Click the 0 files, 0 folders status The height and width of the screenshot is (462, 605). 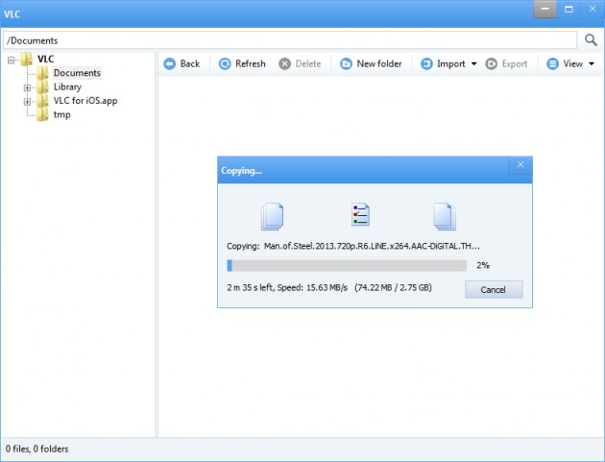click(37, 449)
